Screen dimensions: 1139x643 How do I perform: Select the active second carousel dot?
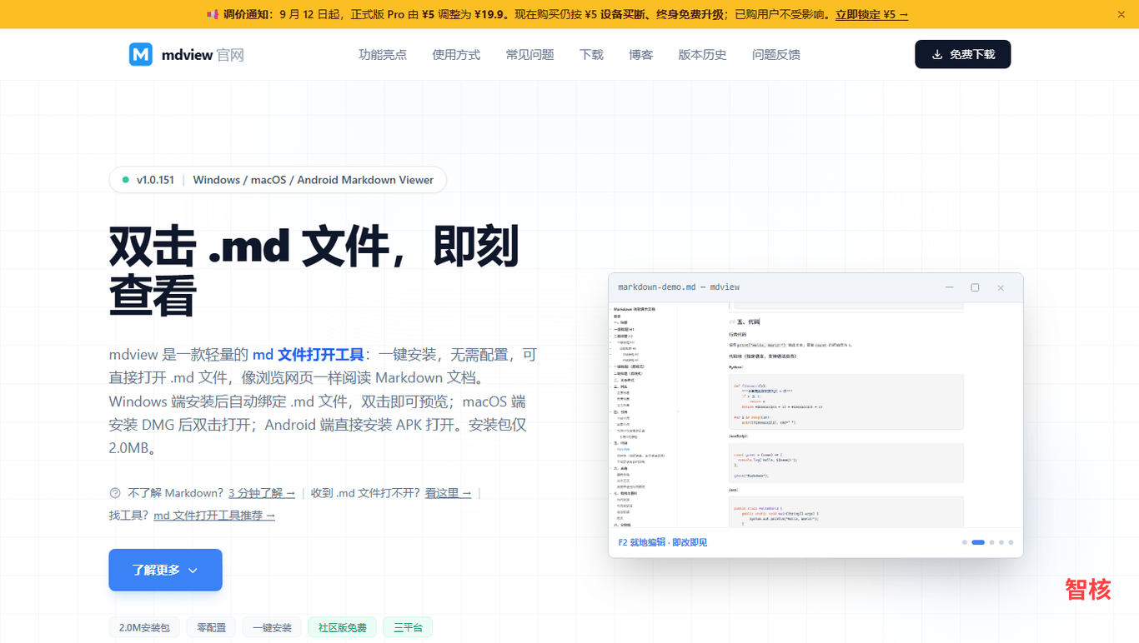978,542
